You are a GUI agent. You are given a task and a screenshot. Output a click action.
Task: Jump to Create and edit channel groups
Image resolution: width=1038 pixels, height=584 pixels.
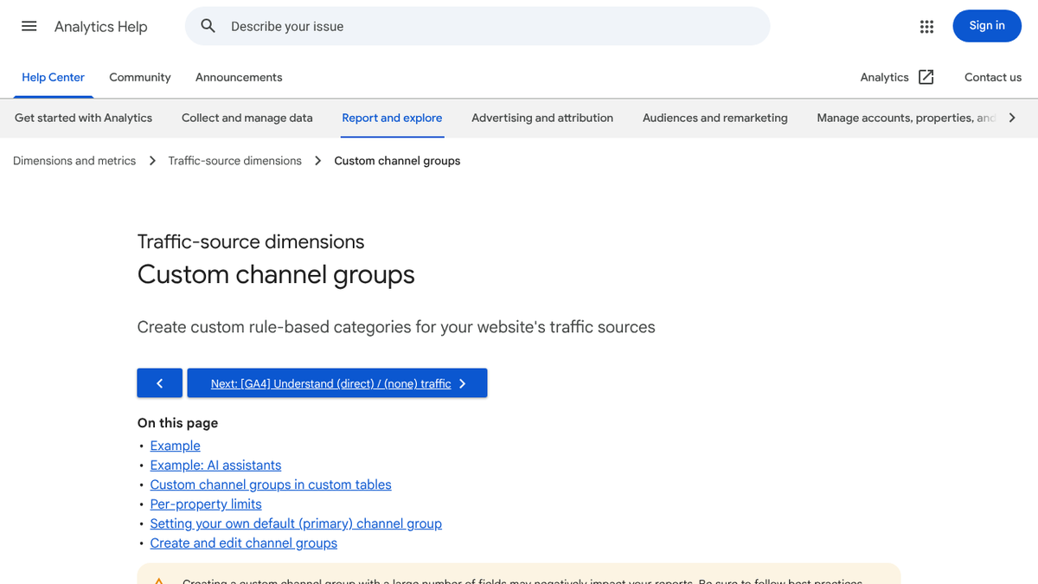(x=244, y=543)
